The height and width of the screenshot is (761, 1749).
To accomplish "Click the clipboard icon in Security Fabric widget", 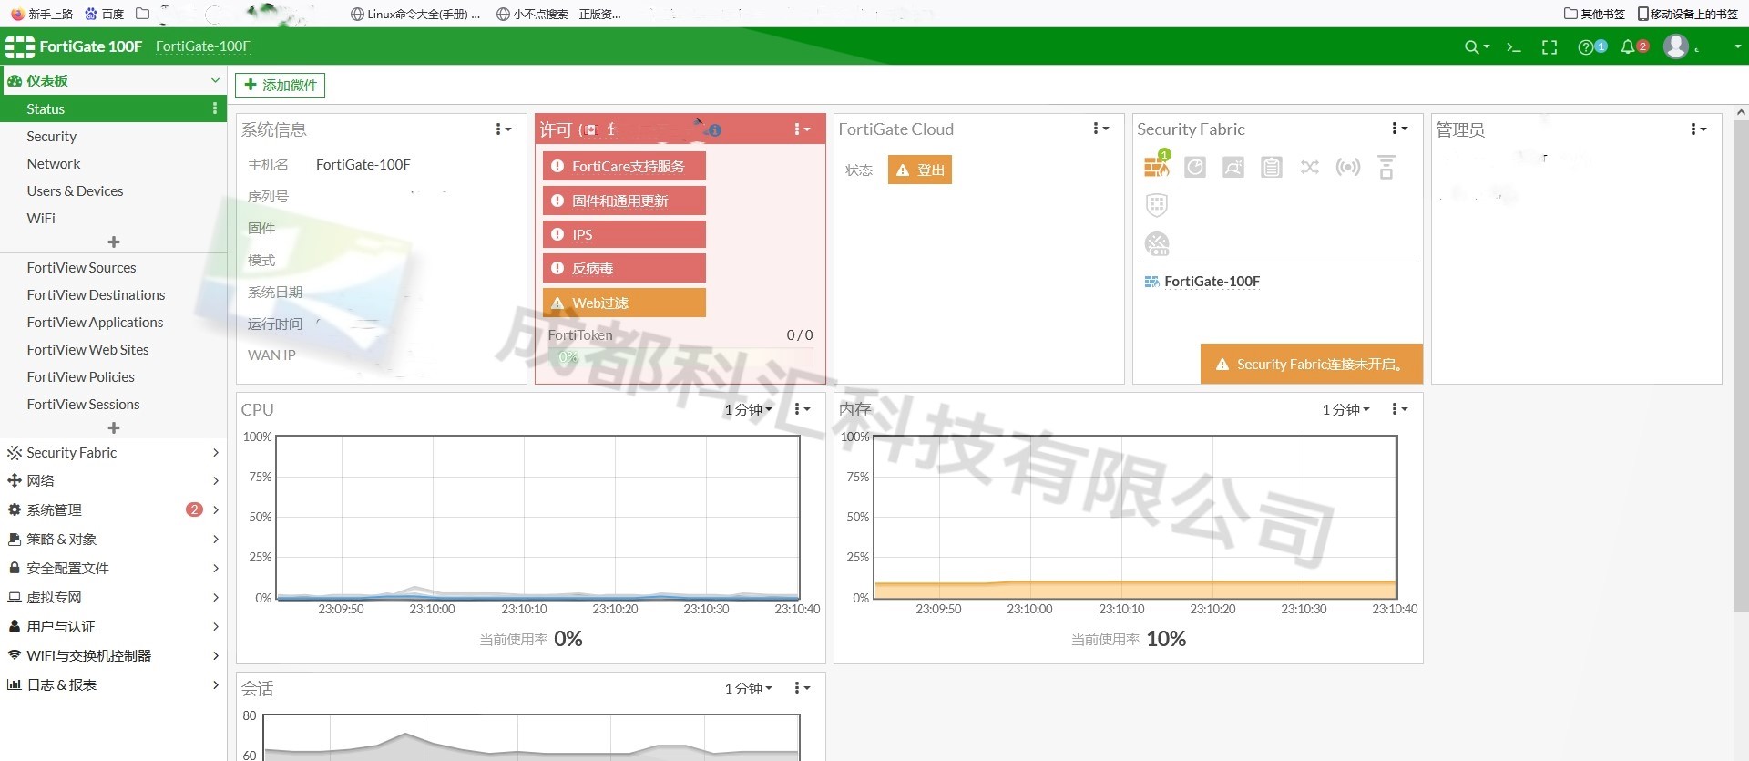I will point(1272,167).
